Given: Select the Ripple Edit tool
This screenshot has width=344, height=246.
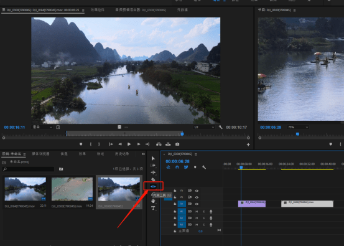Looking at the screenshot, I should tap(153, 173).
